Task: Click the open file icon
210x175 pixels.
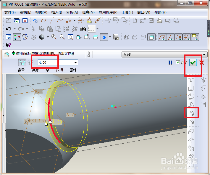Action: tap(143, 20)
